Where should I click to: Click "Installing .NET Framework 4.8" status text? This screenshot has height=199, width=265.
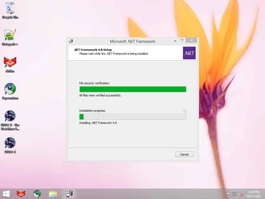(98, 123)
